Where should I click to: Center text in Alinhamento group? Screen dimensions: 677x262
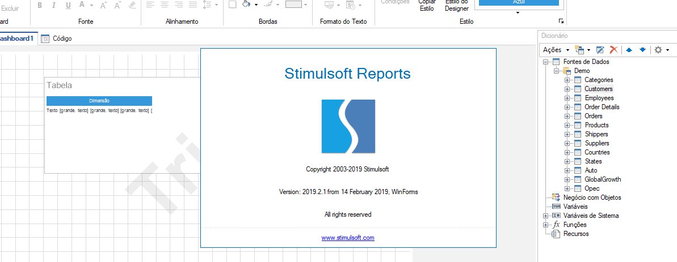165,5
